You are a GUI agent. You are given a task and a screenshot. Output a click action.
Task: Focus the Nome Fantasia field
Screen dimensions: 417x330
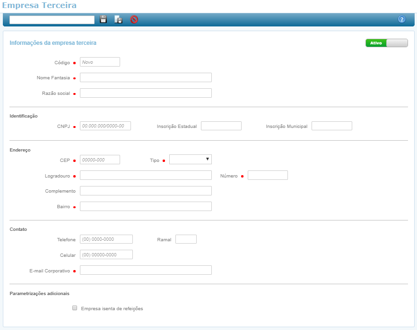pos(146,77)
